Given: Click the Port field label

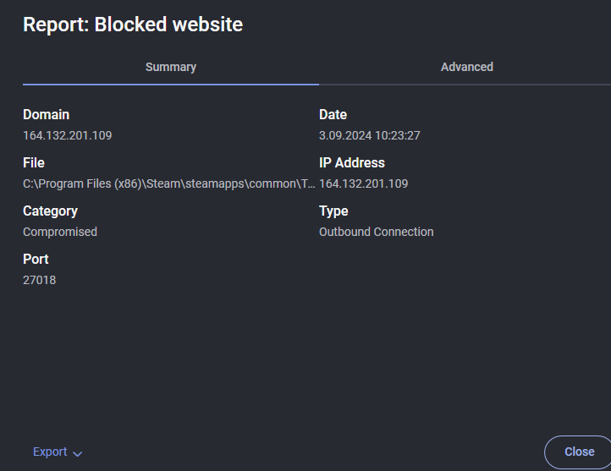Looking at the screenshot, I should click(36, 259).
